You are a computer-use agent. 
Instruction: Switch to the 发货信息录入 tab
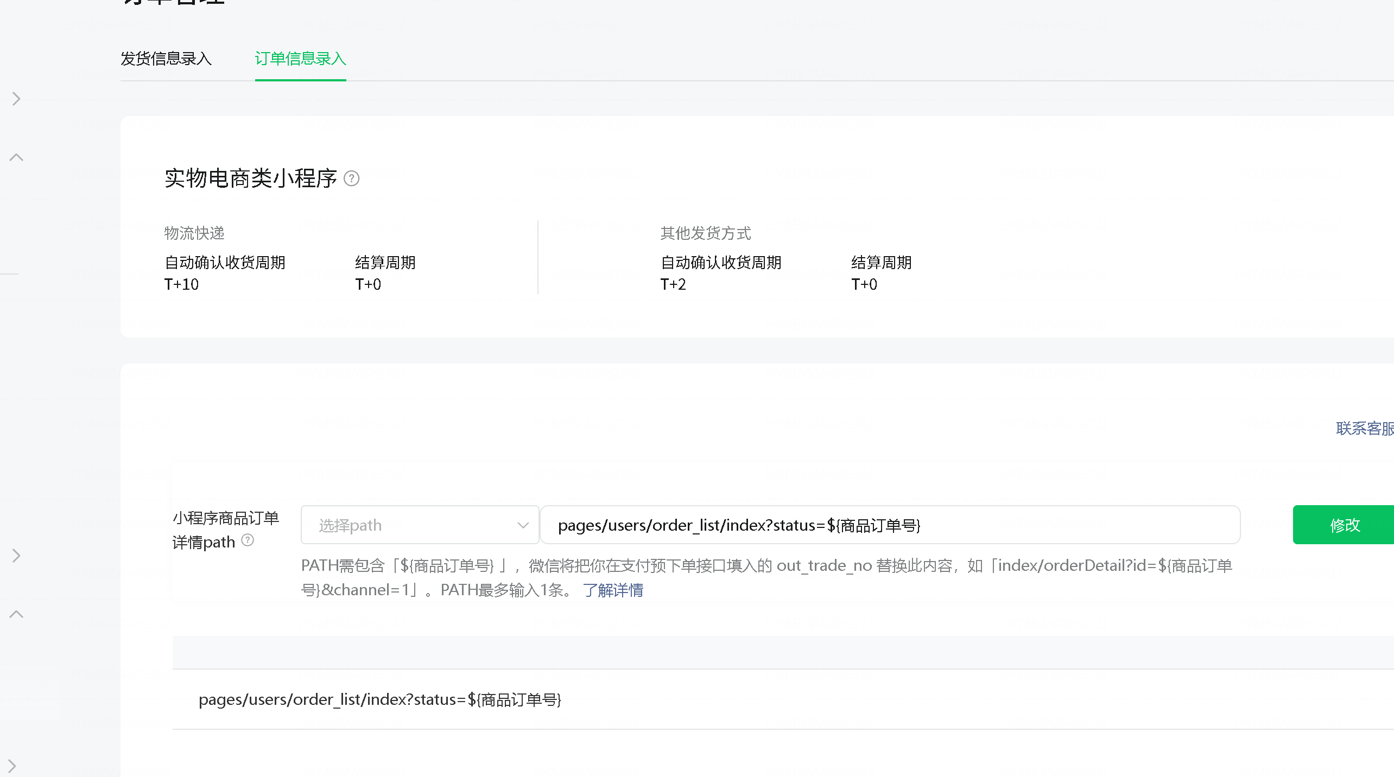pyautogui.click(x=166, y=59)
